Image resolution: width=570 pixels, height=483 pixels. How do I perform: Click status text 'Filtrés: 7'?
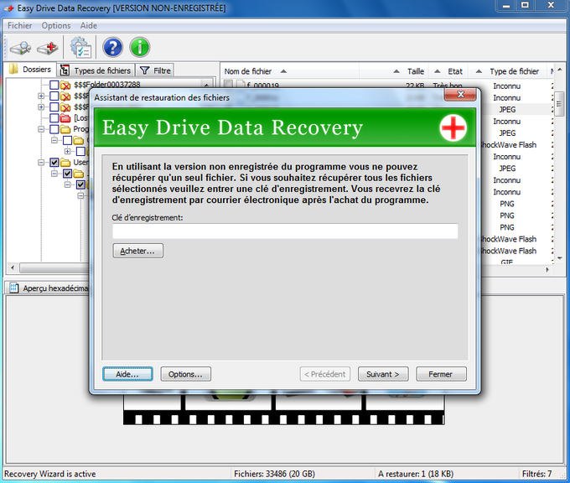coord(537,474)
